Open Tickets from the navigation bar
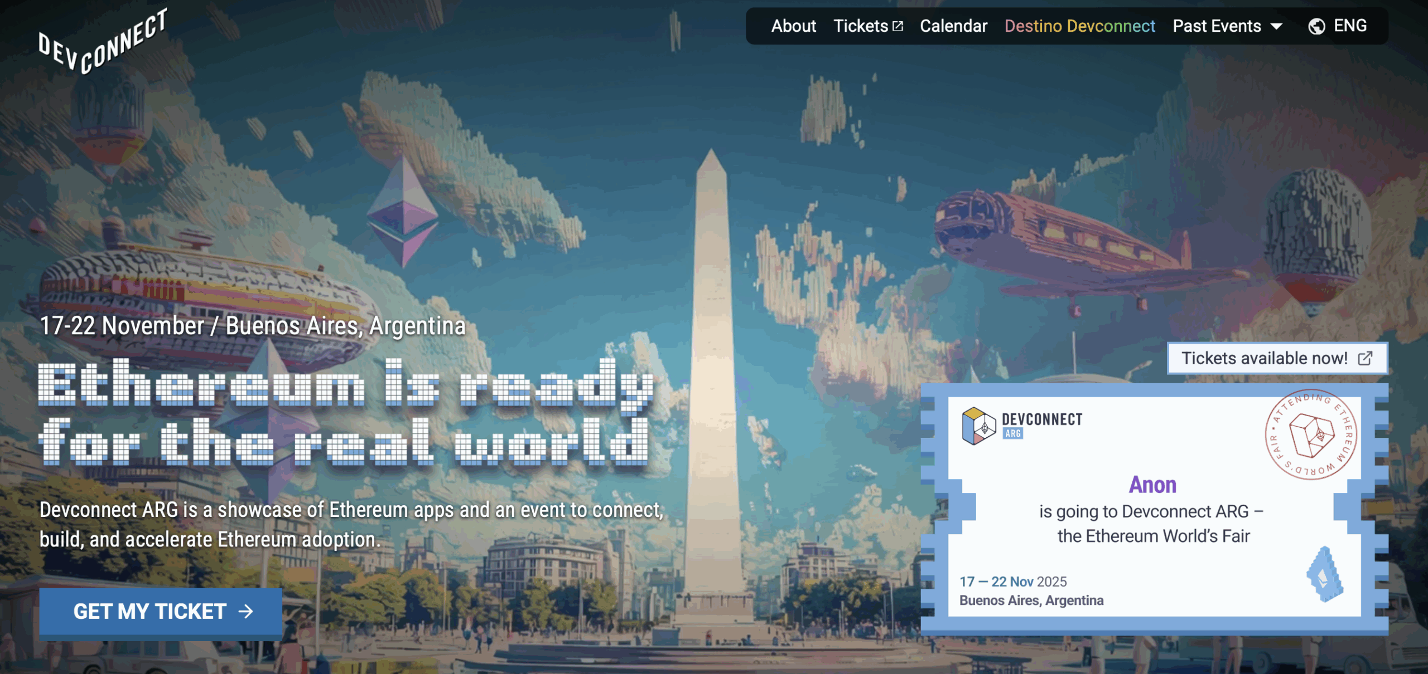 coord(860,26)
